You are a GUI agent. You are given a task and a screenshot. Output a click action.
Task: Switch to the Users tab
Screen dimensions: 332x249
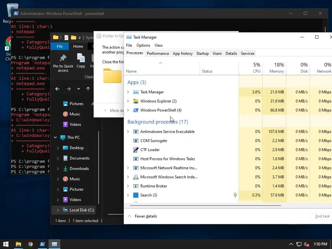coord(217,53)
